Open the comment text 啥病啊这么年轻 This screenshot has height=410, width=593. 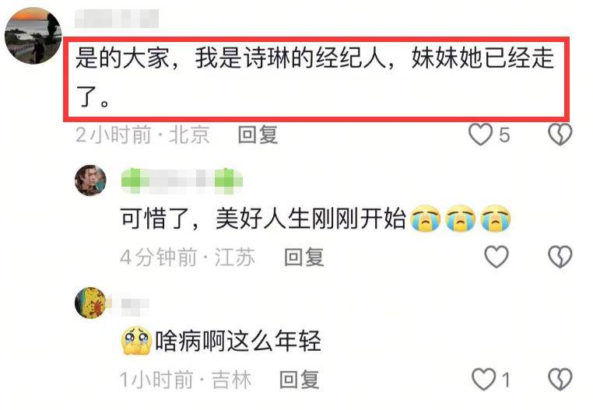[221, 342]
